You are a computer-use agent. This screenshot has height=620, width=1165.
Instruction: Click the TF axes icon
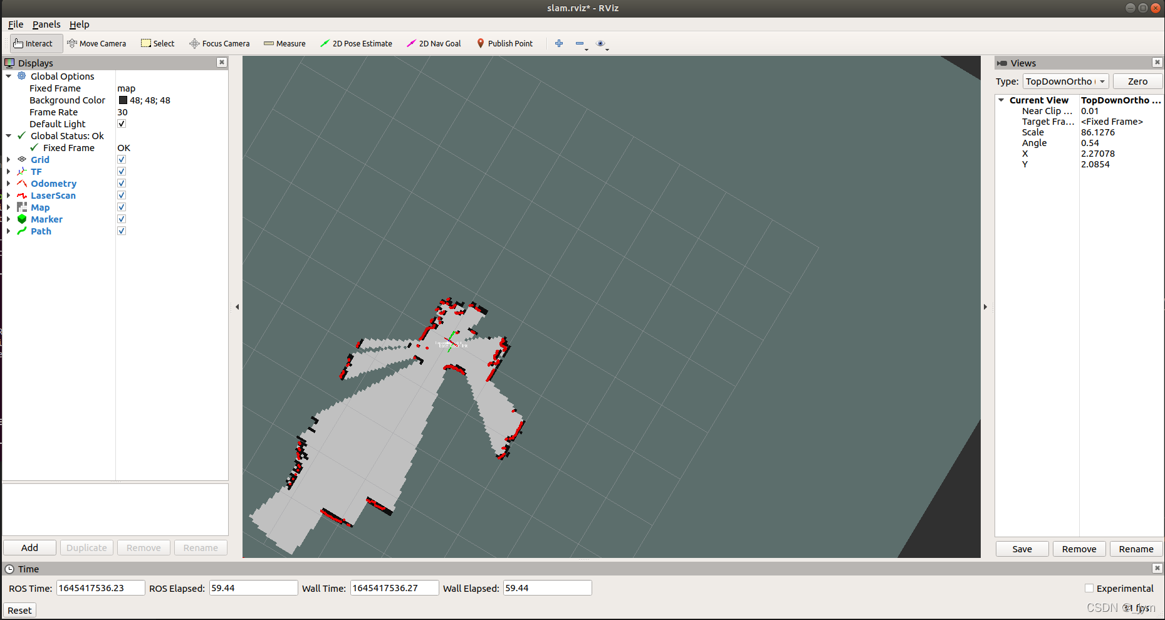pos(22,171)
